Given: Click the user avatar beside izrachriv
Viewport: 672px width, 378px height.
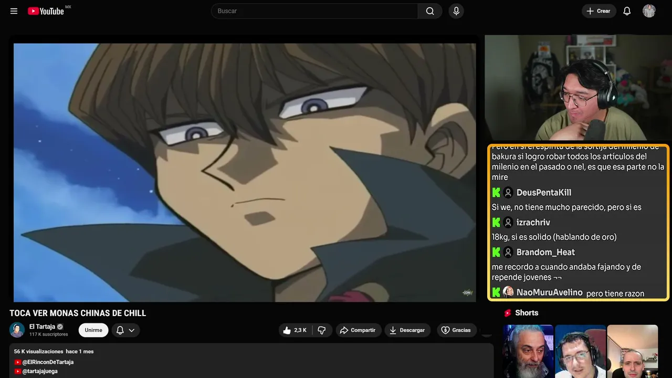Looking at the screenshot, I should pos(508,223).
